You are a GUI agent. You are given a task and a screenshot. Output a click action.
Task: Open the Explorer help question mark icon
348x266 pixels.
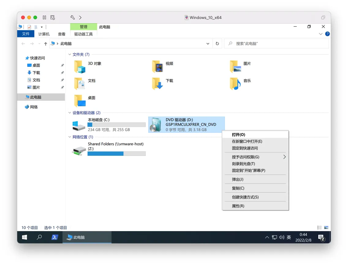[x=327, y=34]
